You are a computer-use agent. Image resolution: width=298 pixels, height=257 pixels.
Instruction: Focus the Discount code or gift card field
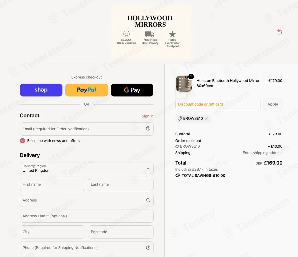[x=218, y=104]
